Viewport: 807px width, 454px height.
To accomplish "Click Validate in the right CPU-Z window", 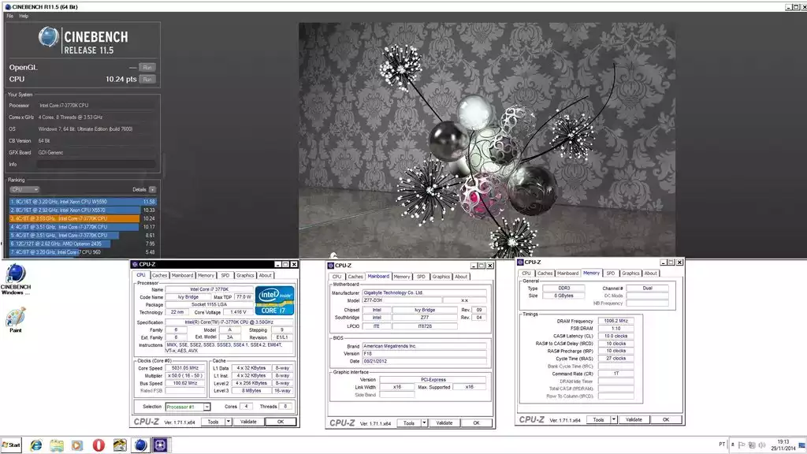I will (634, 420).
